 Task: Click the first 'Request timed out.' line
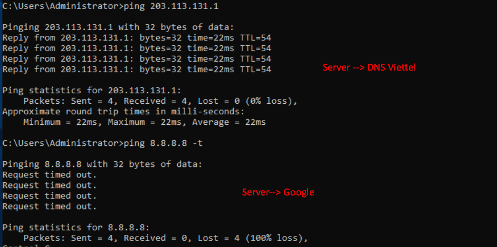(50, 174)
